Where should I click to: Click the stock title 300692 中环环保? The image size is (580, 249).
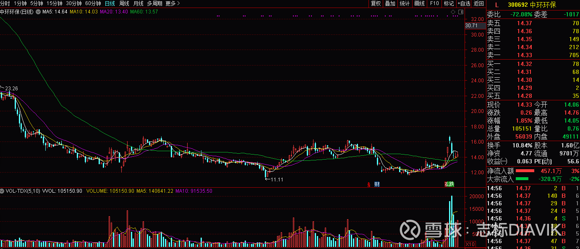point(532,5)
